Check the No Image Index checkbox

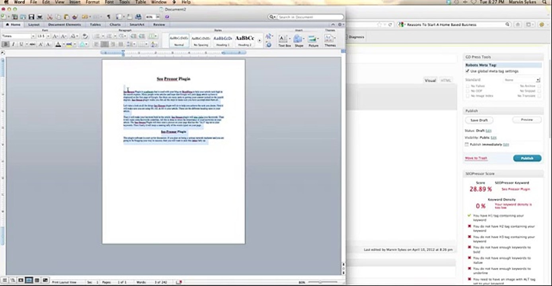coord(468,96)
